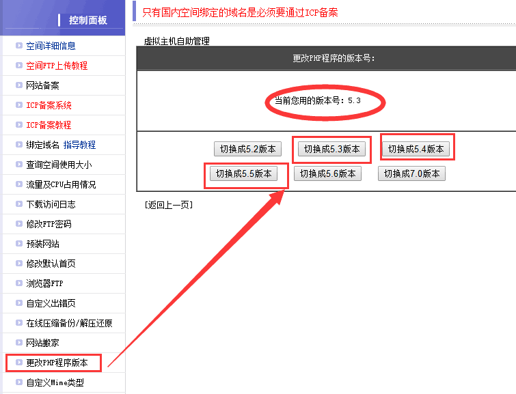Viewport: 516px width, 394px height.
Task: Switch PHP to version 5.6
Action: click(328, 173)
